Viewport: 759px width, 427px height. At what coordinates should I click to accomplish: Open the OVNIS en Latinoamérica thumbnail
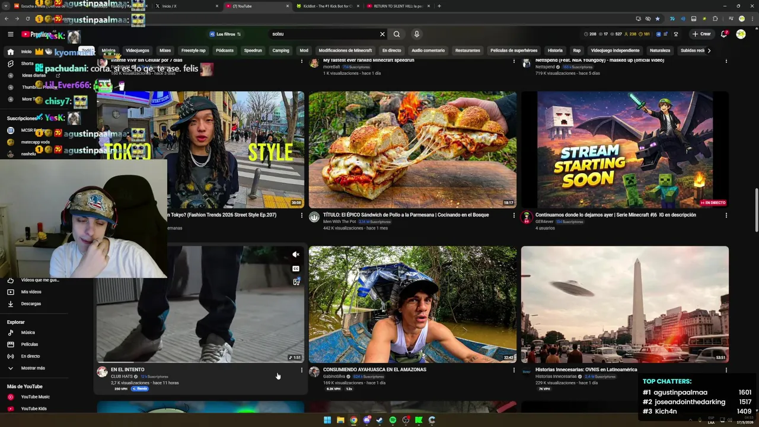[624, 304]
